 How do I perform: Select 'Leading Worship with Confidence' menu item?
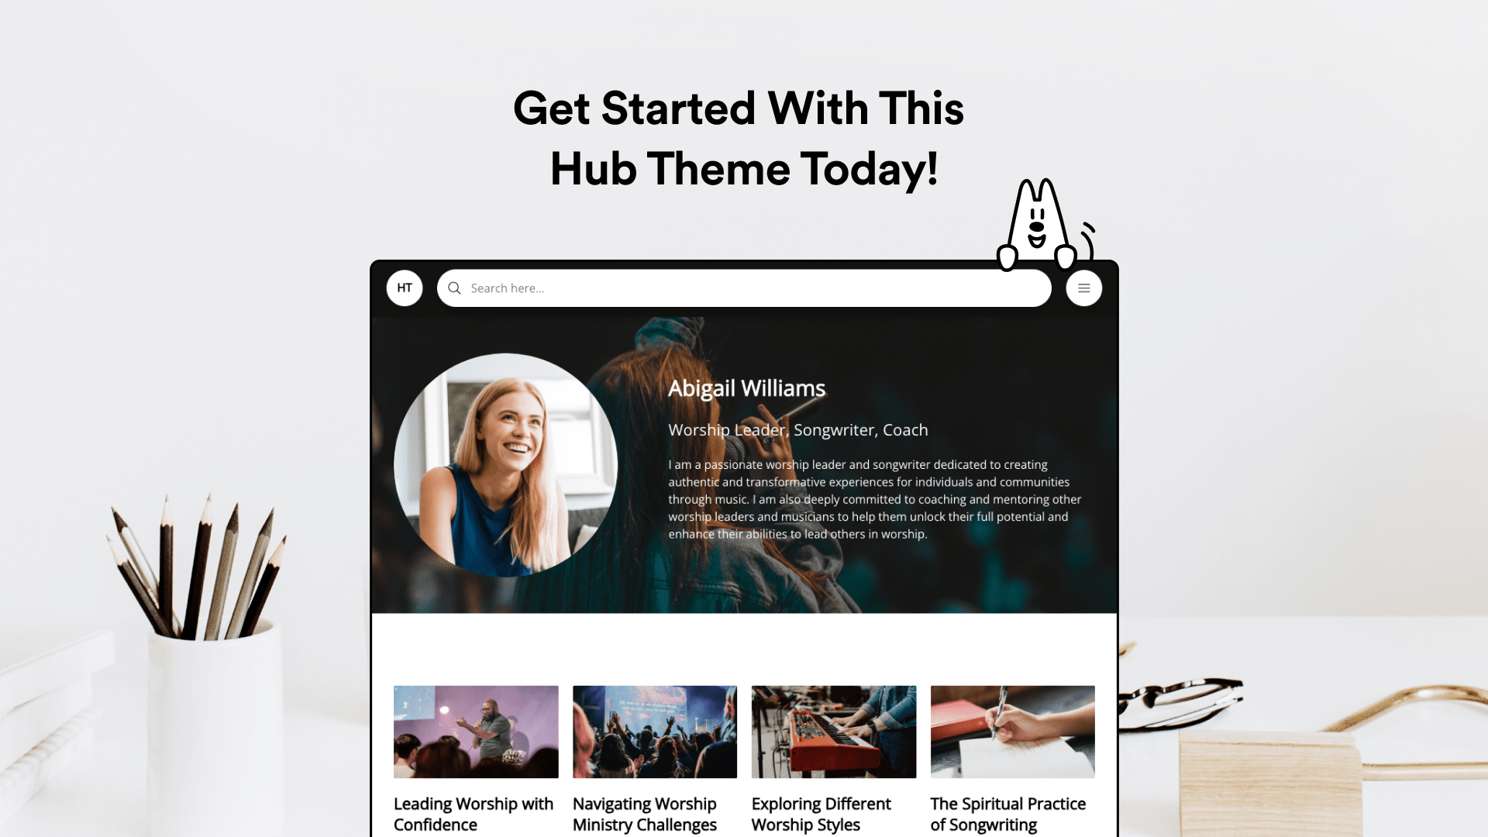click(474, 814)
